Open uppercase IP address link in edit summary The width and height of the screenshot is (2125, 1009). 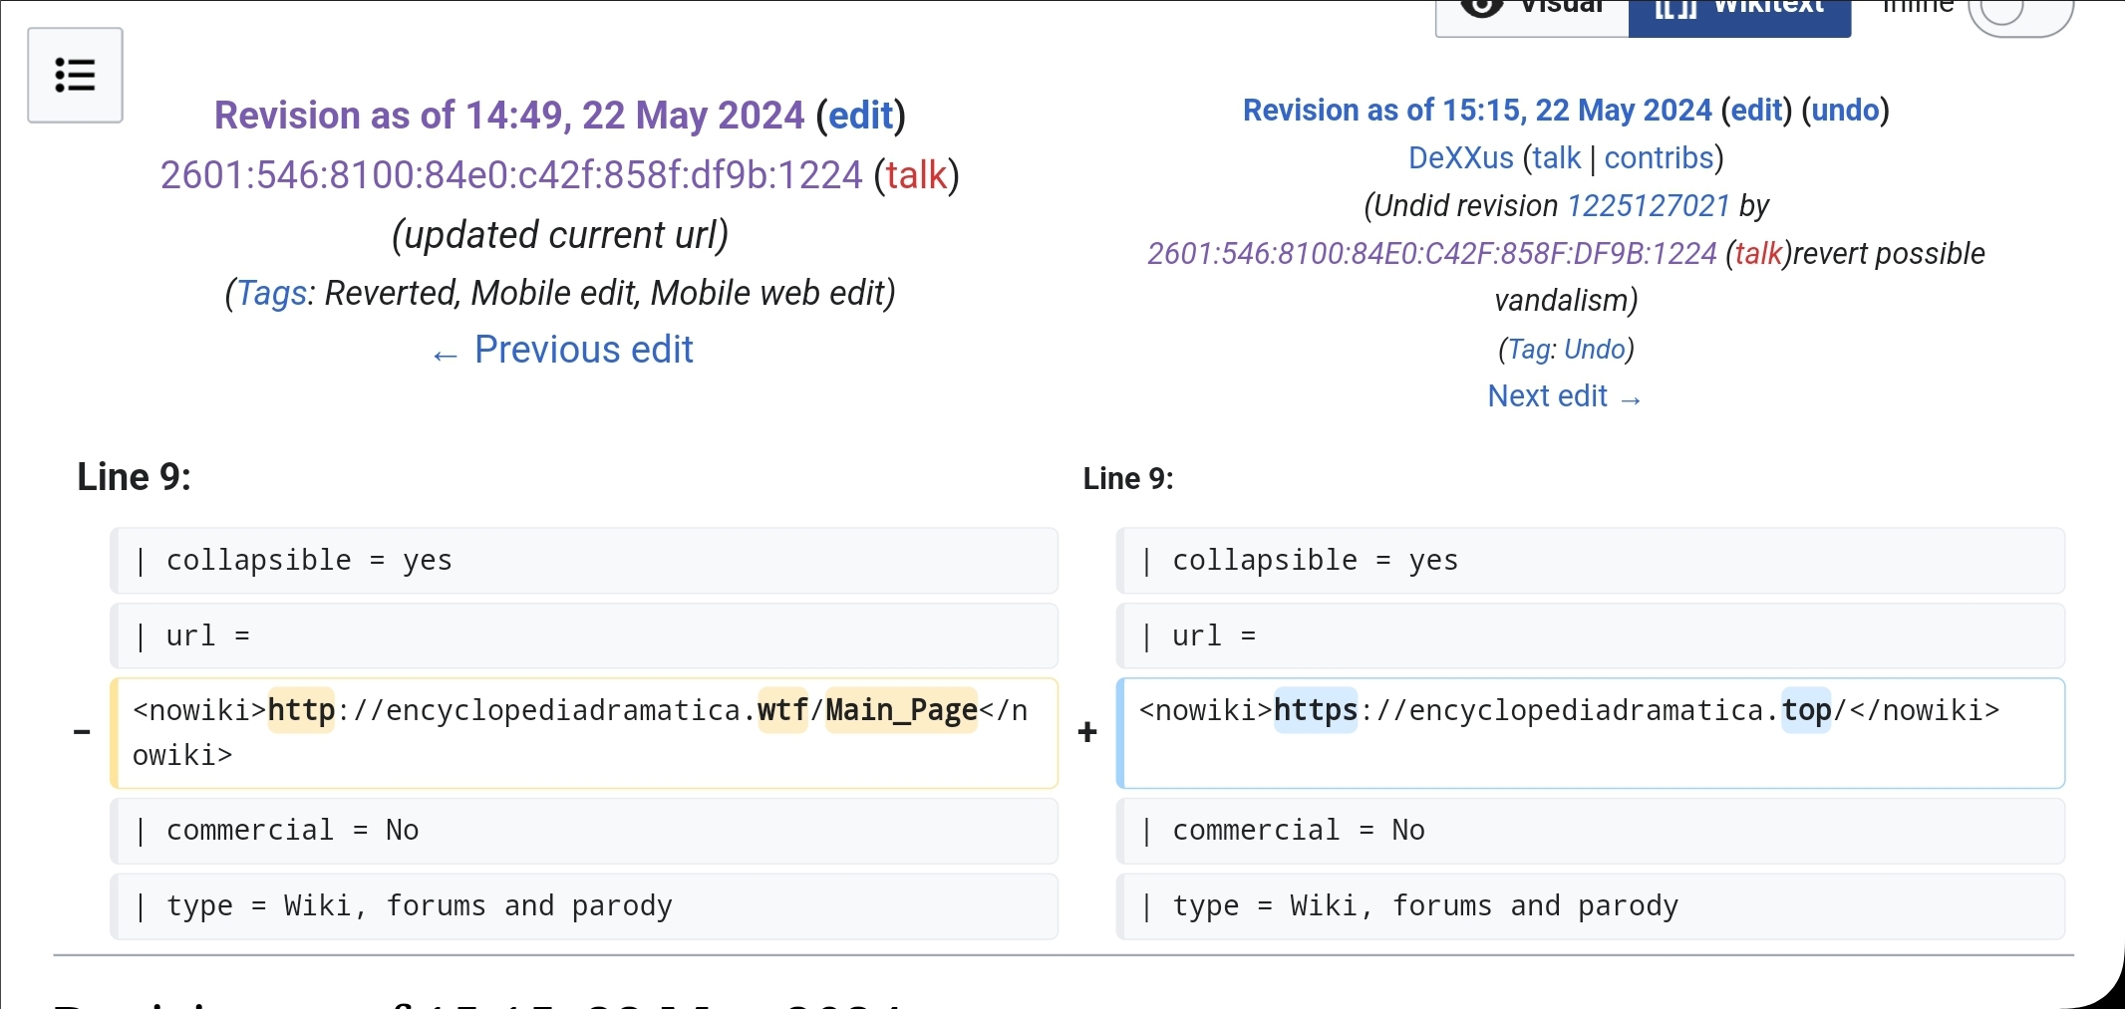pos(1432,253)
